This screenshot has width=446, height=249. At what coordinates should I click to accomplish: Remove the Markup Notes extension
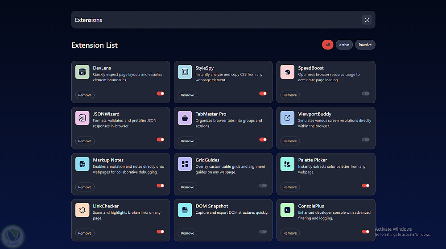pos(85,187)
